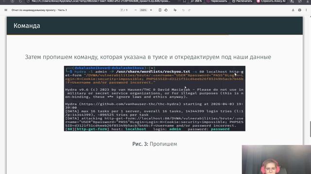Click the Fit to page icon
Screen dimensions: 311x174
(160, 10)
